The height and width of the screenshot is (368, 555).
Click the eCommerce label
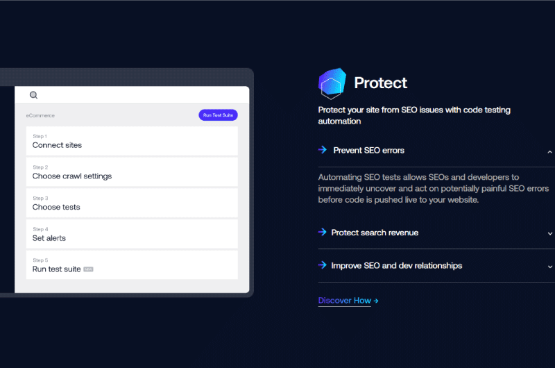(x=40, y=115)
